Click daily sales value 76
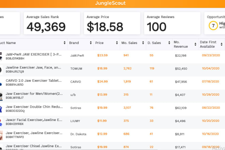 pos(151,108)
